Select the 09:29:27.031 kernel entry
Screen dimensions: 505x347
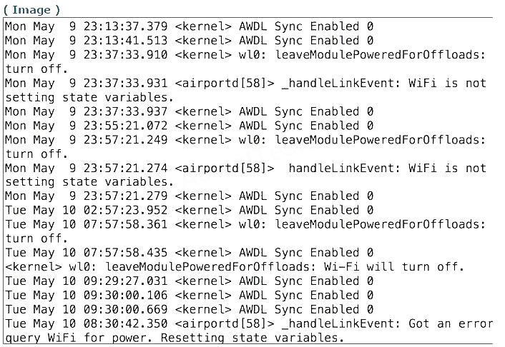[190, 281]
